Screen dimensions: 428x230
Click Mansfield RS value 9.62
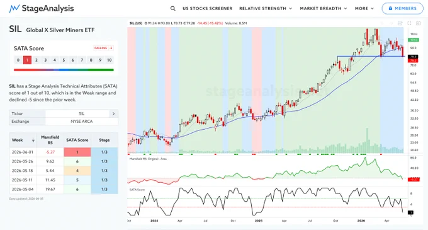[x=50, y=161]
